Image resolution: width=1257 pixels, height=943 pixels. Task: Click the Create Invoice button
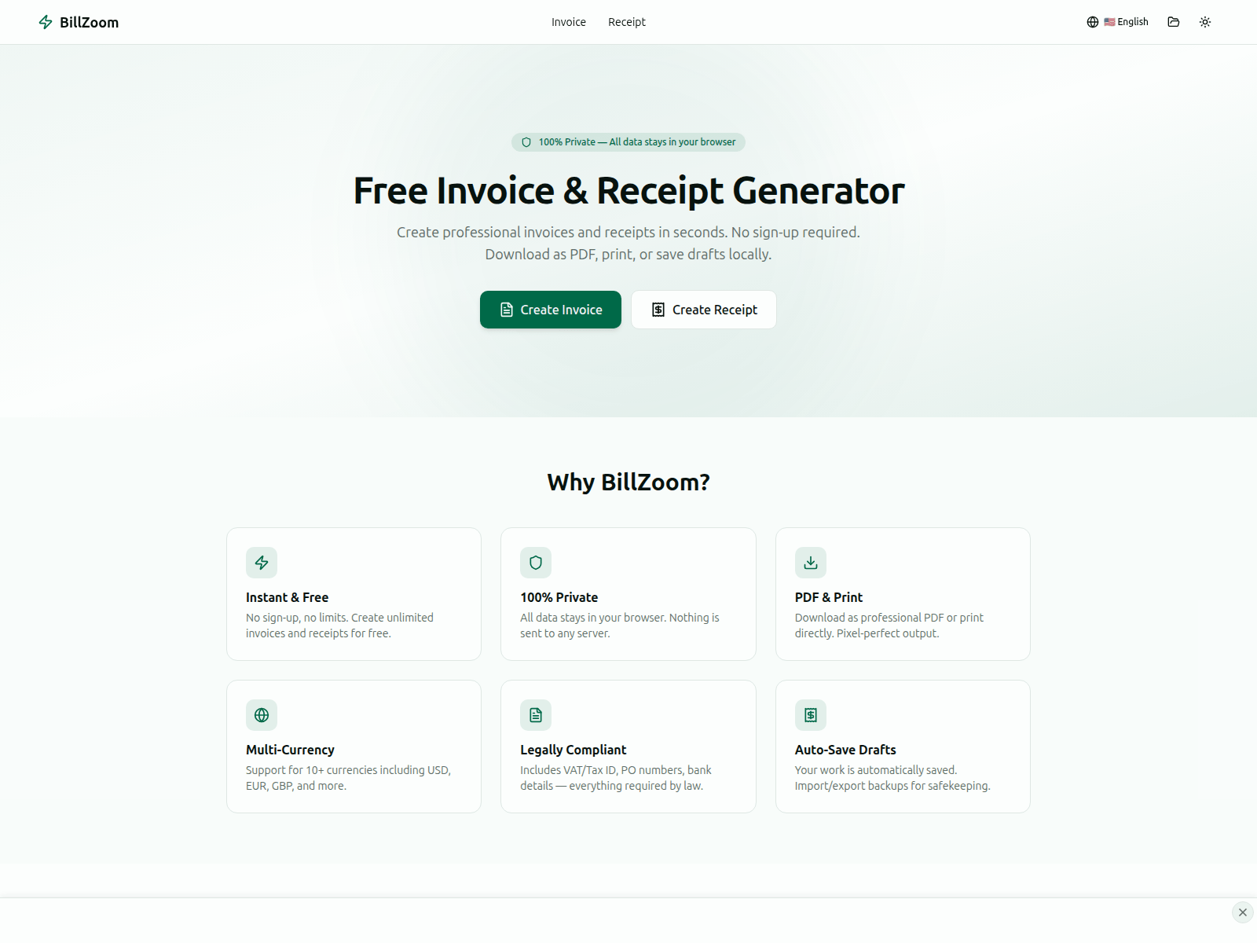coord(551,310)
